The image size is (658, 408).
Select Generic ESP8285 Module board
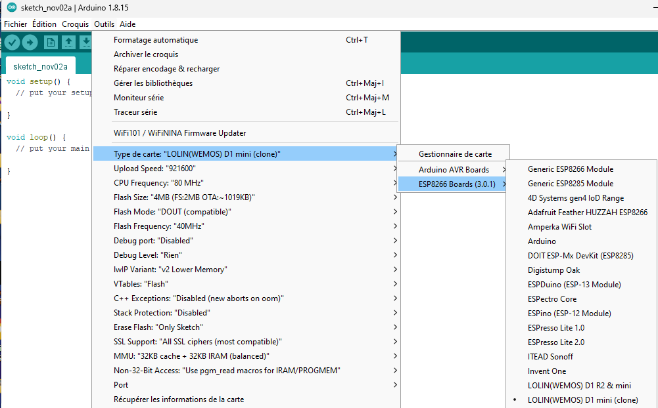pos(581,184)
